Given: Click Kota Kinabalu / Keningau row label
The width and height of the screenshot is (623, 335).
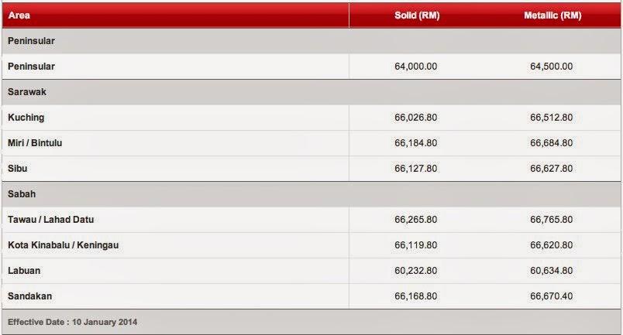Looking at the screenshot, I should (x=64, y=245).
